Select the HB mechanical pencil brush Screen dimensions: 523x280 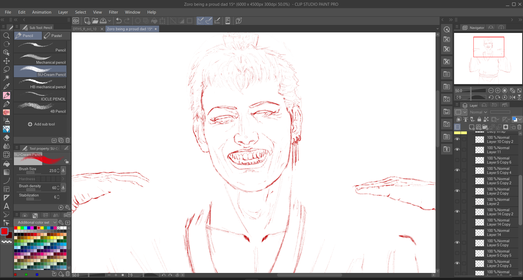tap(40, 84)
